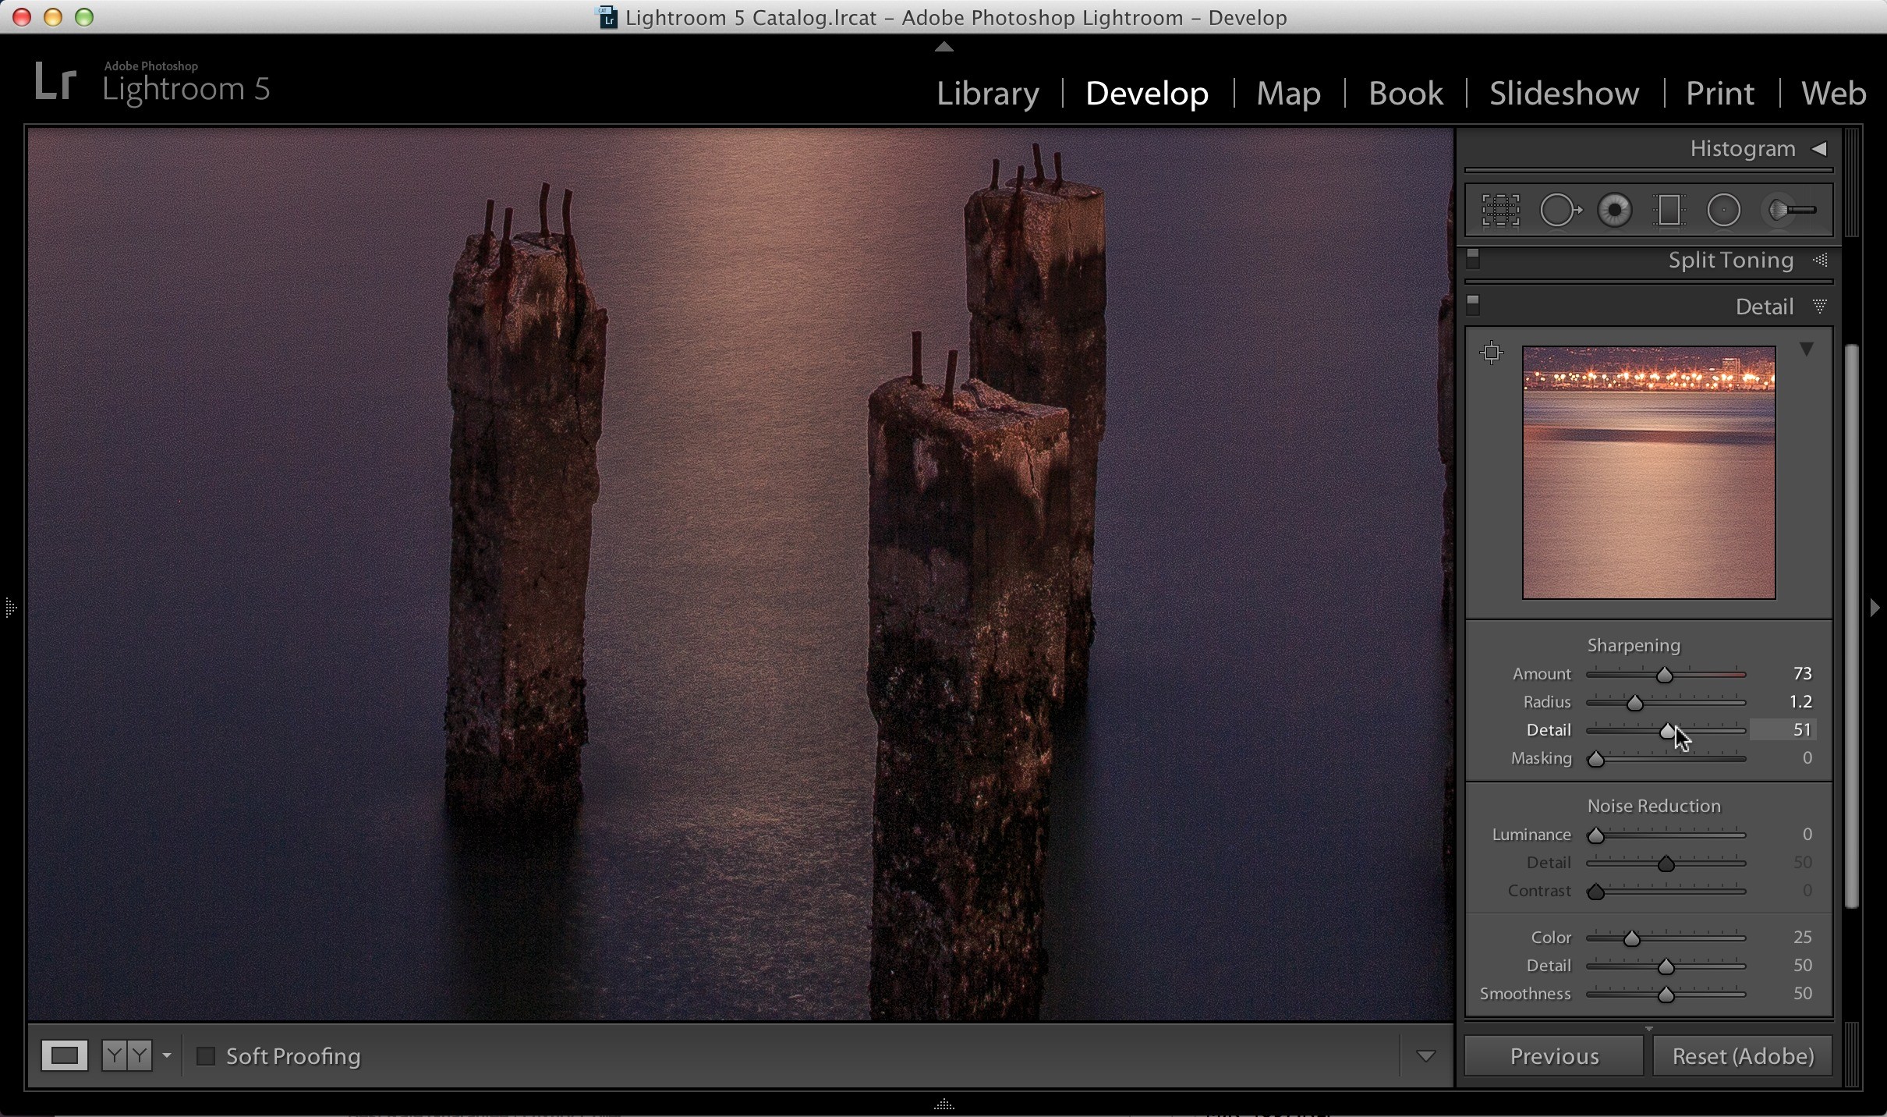The height and width of the screenshot is (1117, 1887).
Task: Toggle Split Toning panel on/off switch
Action: [1473, 259]
